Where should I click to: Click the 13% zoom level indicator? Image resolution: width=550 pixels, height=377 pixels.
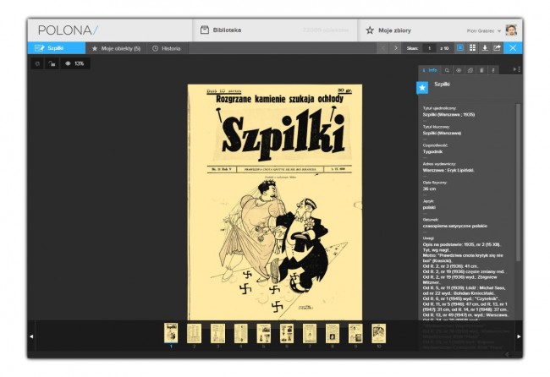[75, 63]
